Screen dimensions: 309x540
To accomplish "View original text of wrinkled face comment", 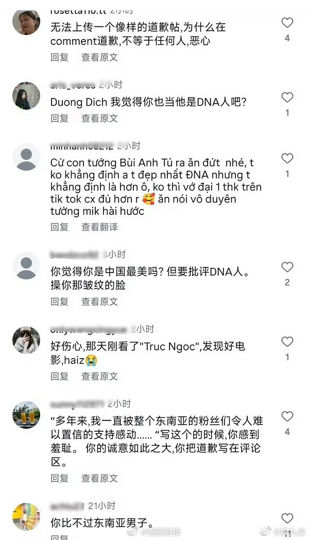I will coord(99,301).
